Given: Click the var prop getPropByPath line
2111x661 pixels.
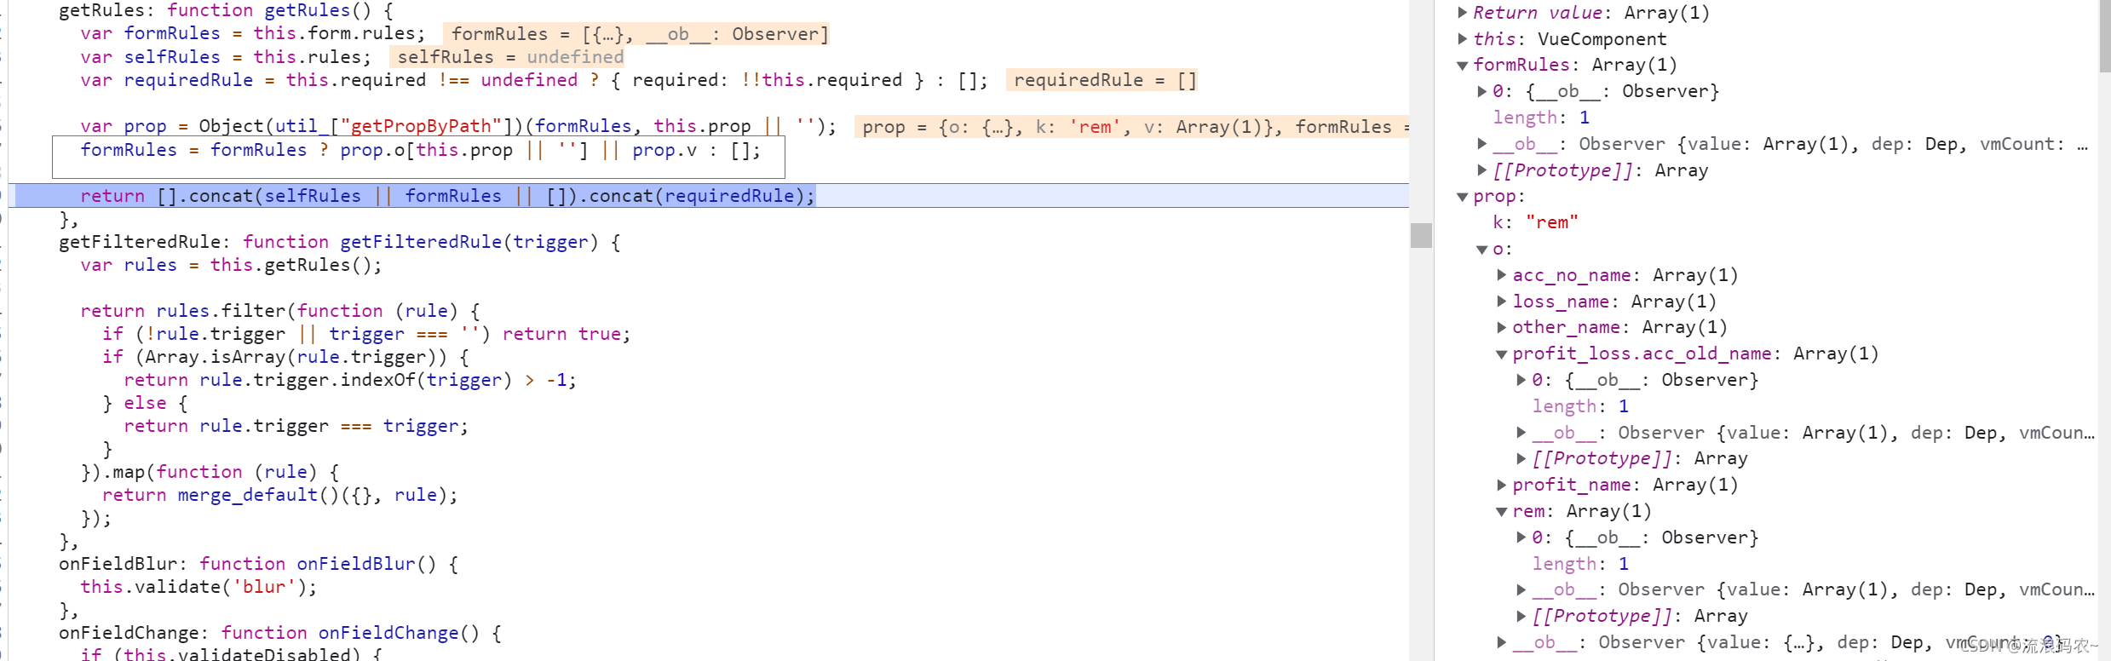Looking at the screenshot, I should pos(458,126).
